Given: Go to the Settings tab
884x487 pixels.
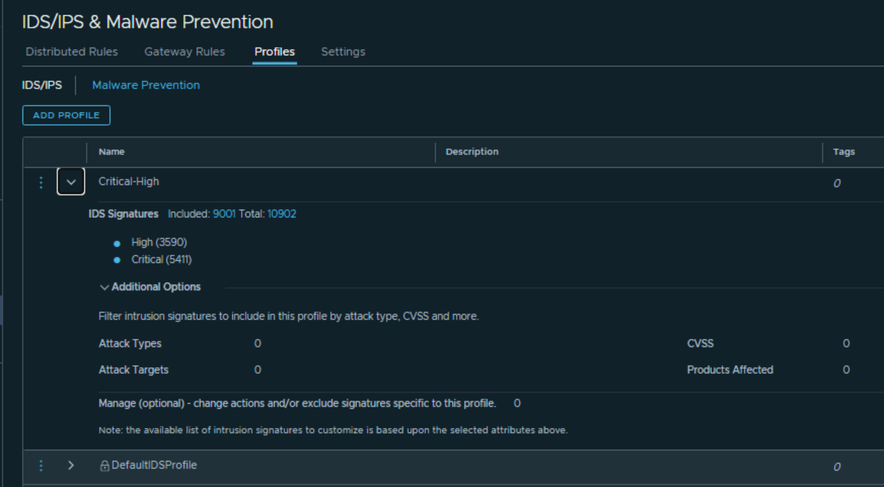Looking at the screenshot, I should (343, 52).
